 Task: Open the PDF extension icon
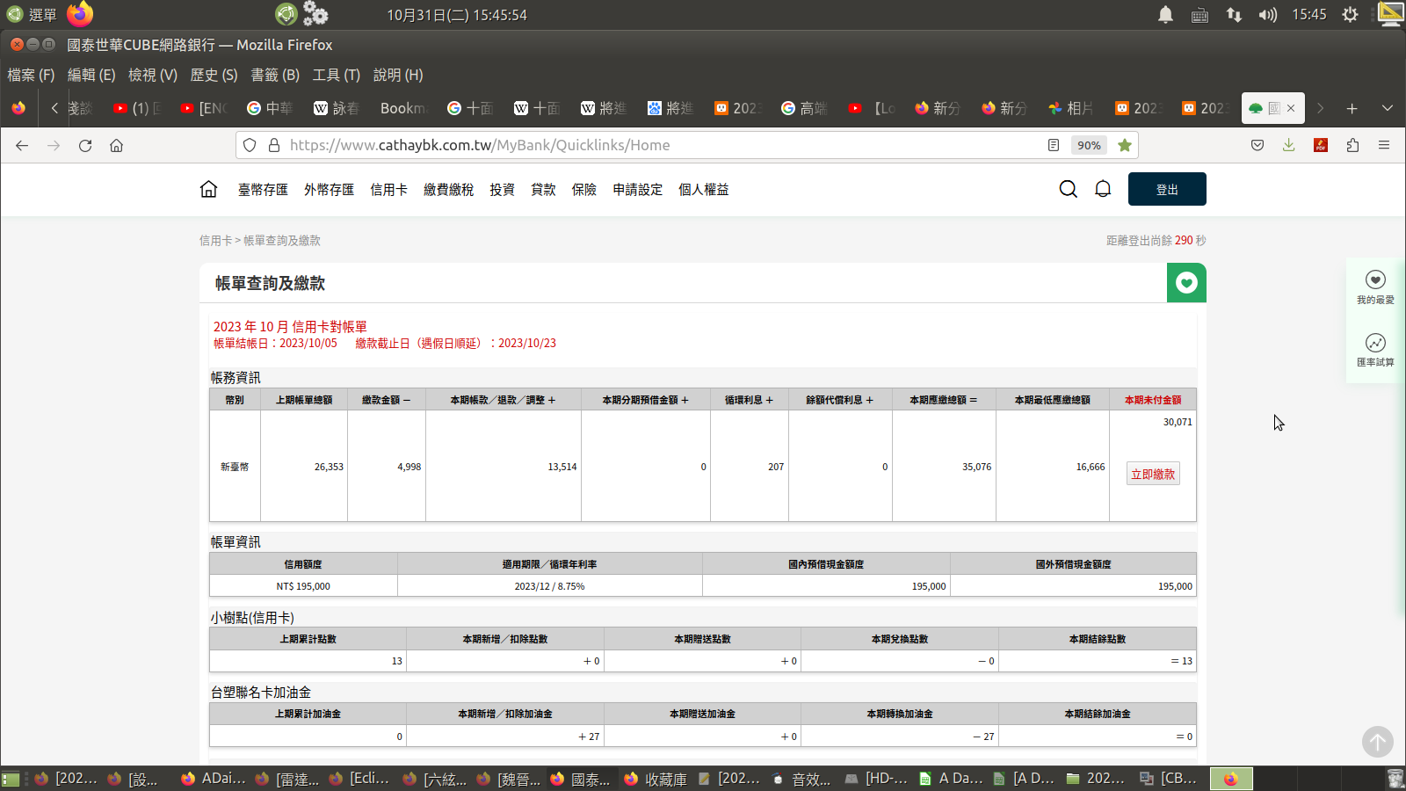tap(1320, 145)
